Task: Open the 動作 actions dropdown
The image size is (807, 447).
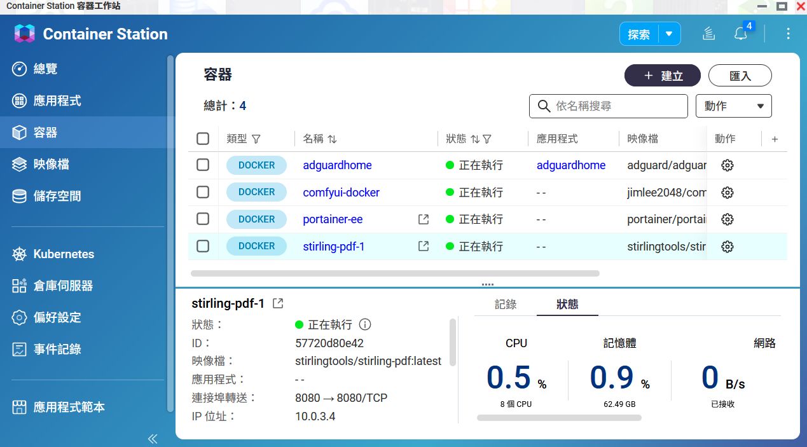Action: click(734, 106)
